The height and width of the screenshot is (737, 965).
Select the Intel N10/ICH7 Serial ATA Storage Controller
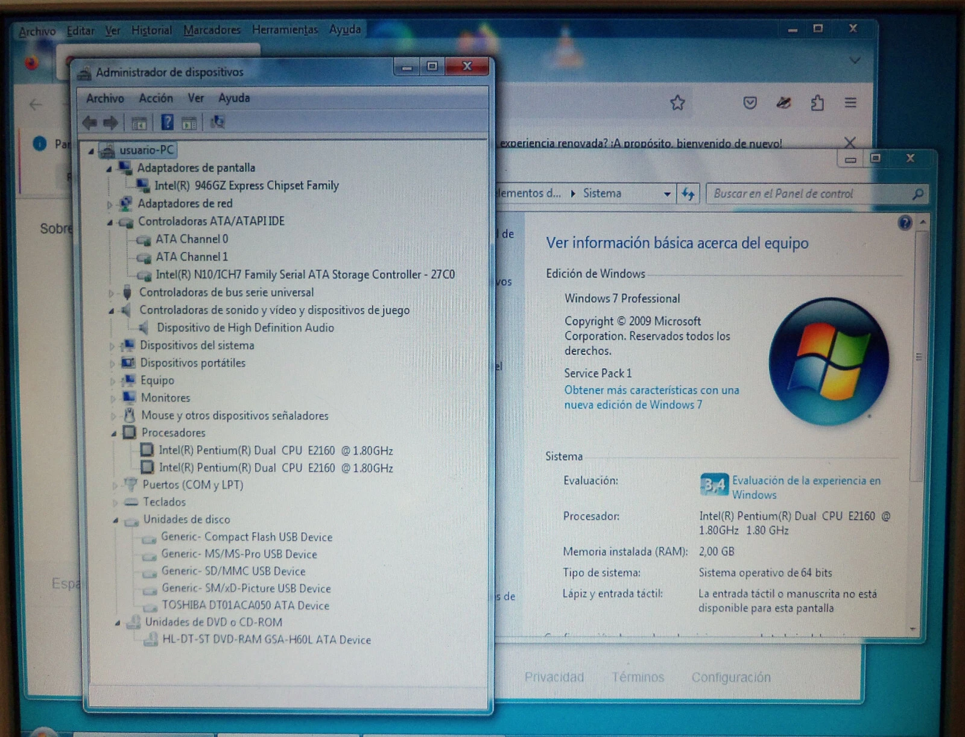[305, 275]
